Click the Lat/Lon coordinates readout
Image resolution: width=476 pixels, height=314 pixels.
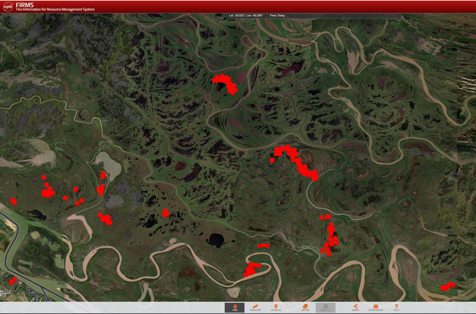pyautogui.click(x=246, y=15)
